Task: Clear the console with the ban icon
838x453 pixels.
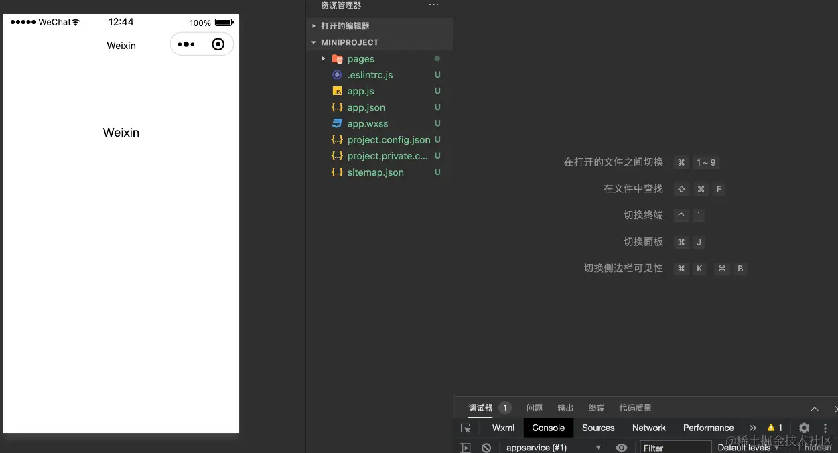Action: tap(486, 448)
